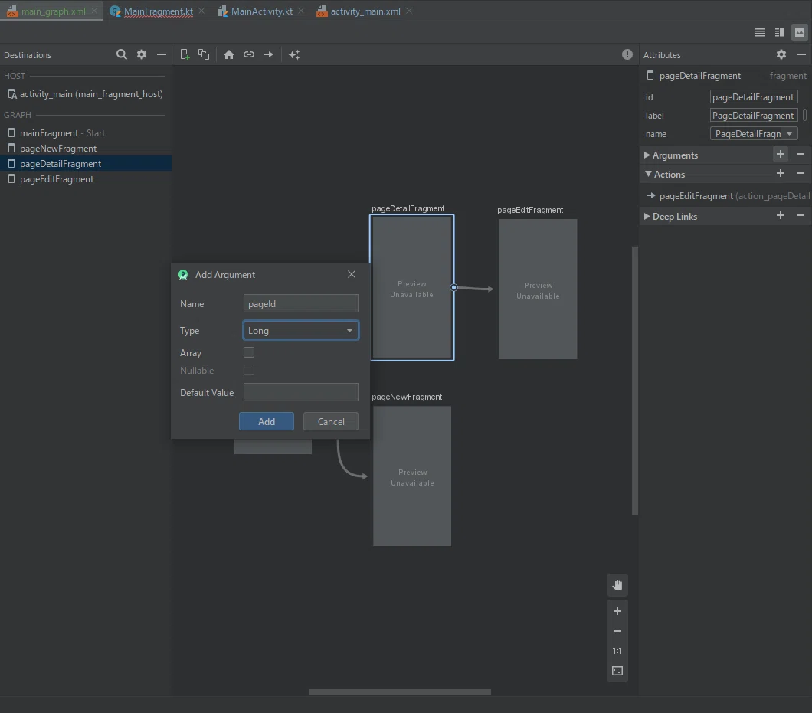Click action handle on pageDetailFragment edge
The height and width of the screenshot is (713, 812).
coord(453,287)
